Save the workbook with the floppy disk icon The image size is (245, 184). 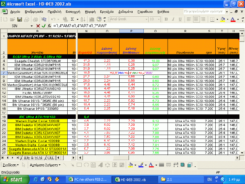[20, 19]
